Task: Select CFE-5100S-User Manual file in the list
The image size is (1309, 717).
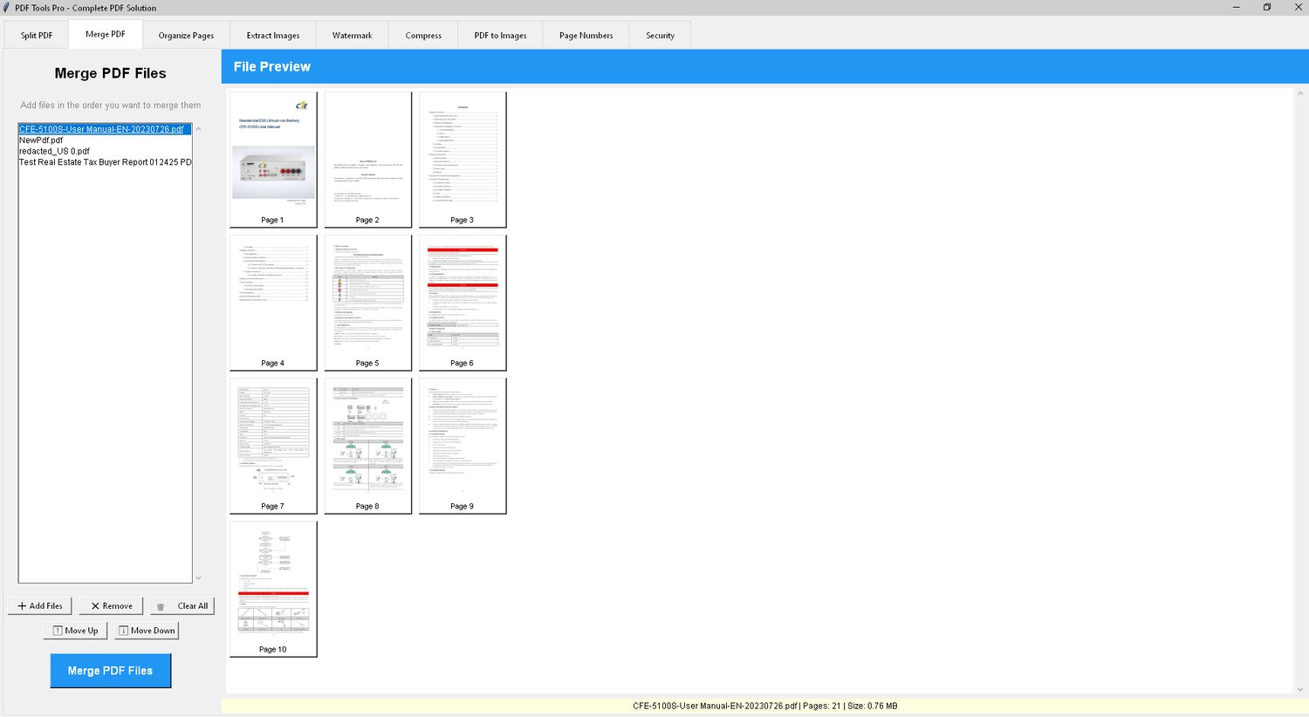Action: click(105, 129)
